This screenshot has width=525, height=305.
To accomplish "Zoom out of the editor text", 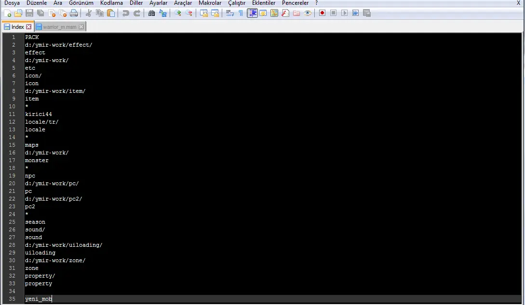I will 189,13.
